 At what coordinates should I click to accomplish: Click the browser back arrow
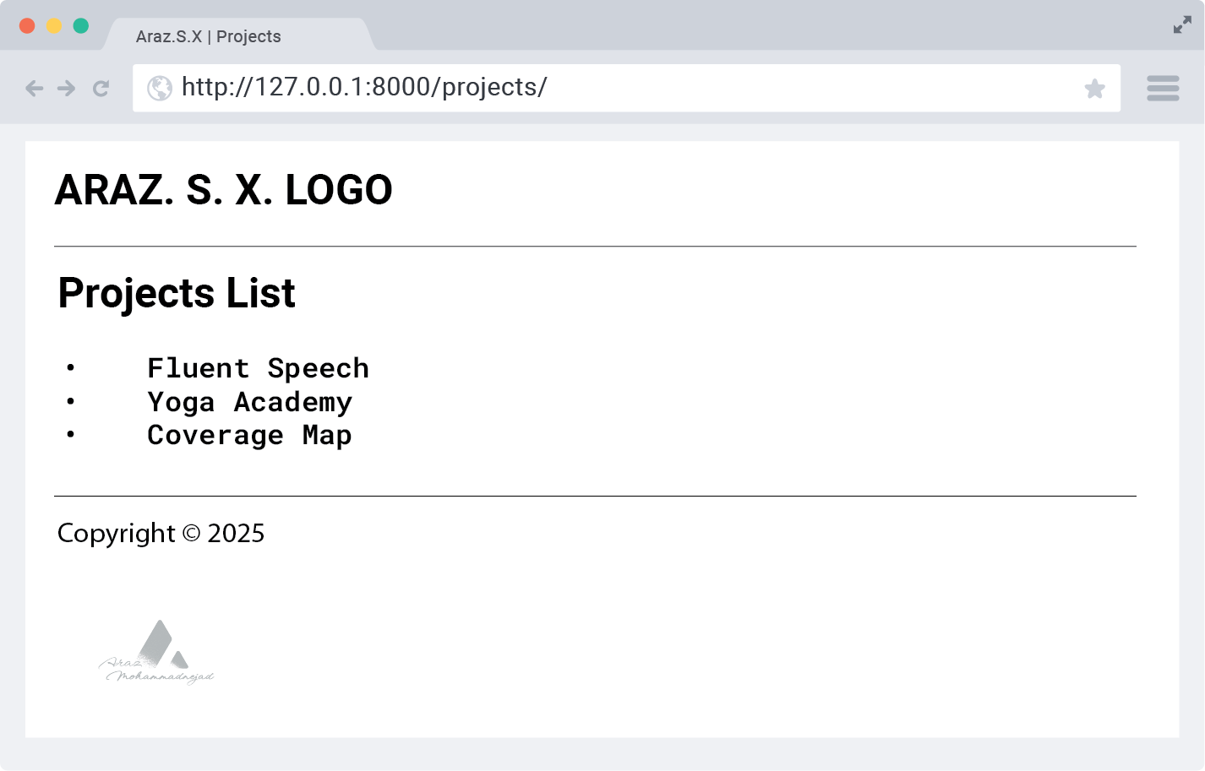[34, 89]
